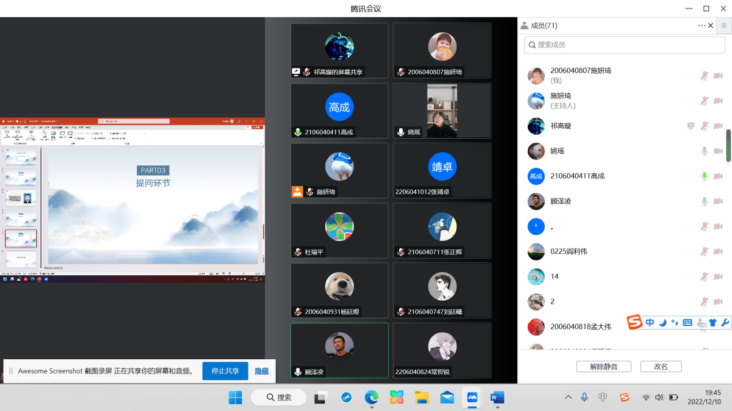Open Microsoft Edge from the taskbar
732x411 pixels.
pos(371,397)
